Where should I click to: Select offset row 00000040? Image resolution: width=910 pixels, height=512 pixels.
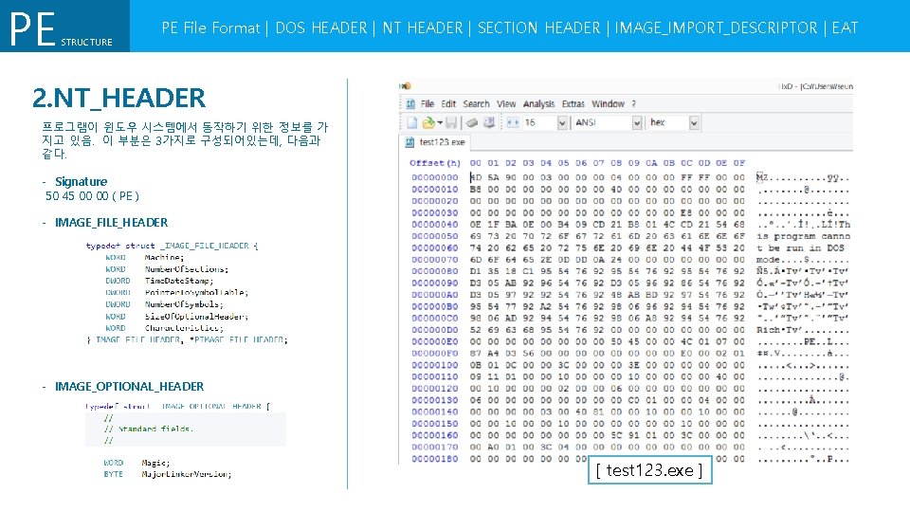(435, 225)
